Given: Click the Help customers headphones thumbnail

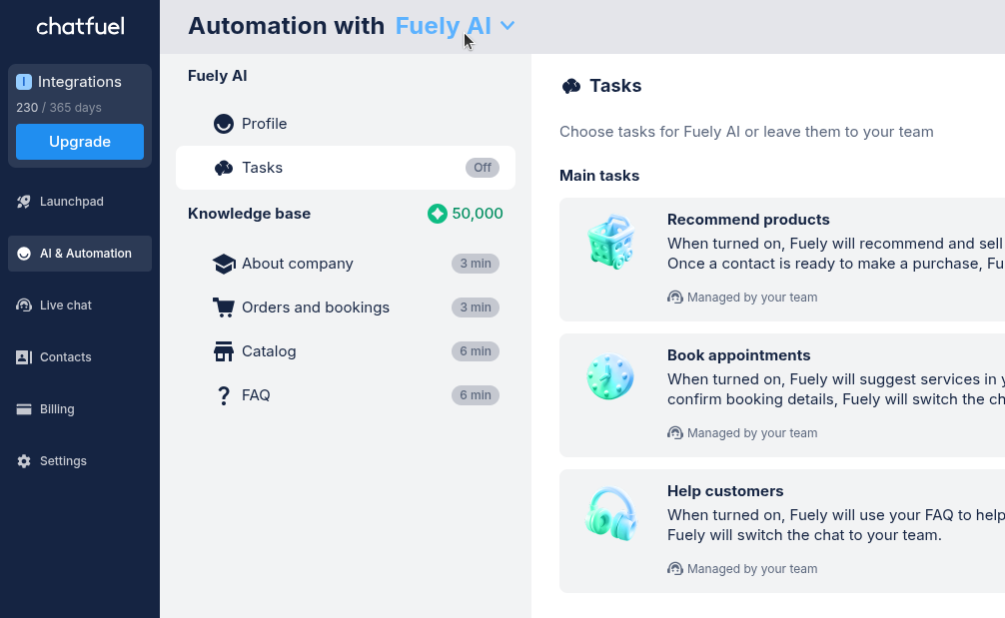Looking at the screenshot, I should pos(610,513).
